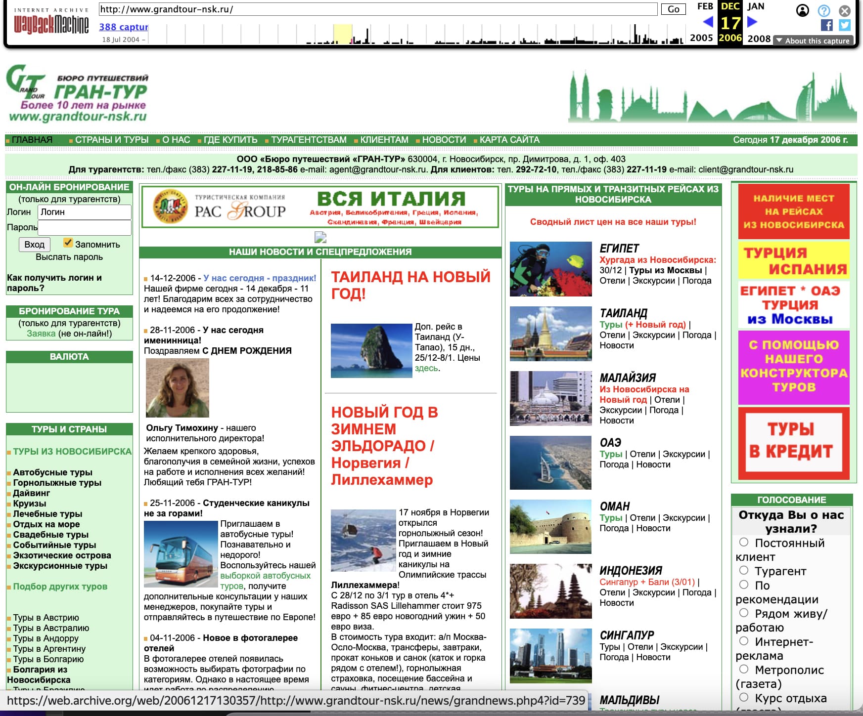
Task: Open the Заявка booking link
Action: [x=41, y=334]
